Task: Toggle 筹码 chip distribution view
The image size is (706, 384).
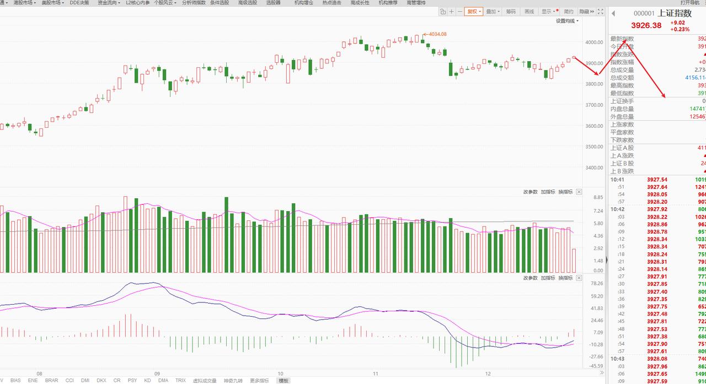Action: [x=511, y=11]
